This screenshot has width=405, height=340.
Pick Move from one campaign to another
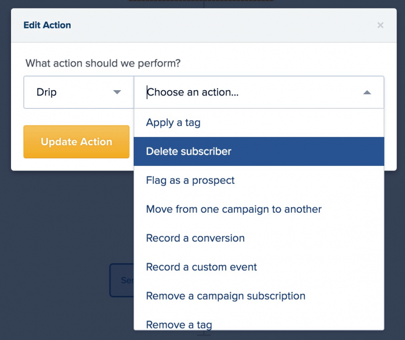[x=259, y=209]
